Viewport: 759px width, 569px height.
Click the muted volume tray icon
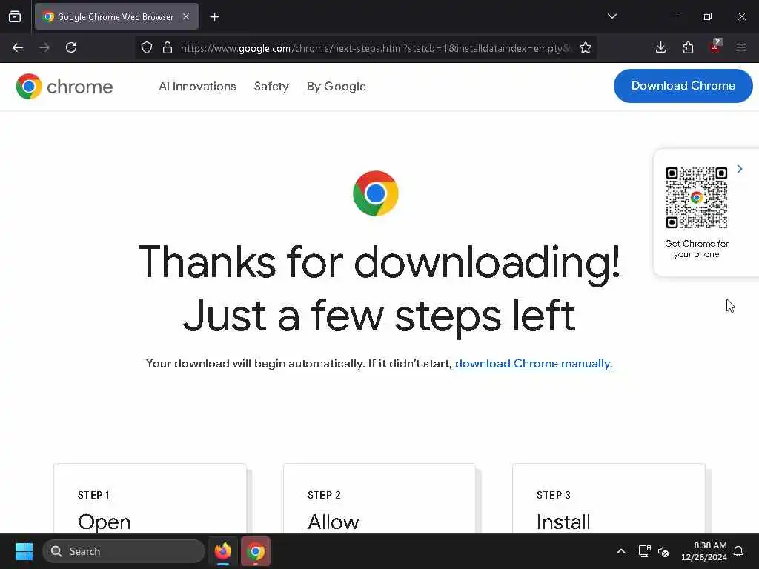tap(663, 551)
